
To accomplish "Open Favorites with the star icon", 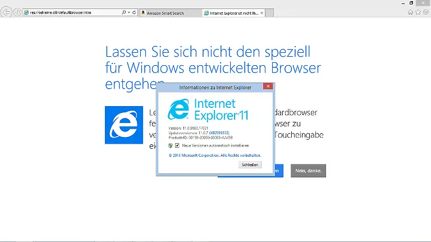I will tap(418, 12).
